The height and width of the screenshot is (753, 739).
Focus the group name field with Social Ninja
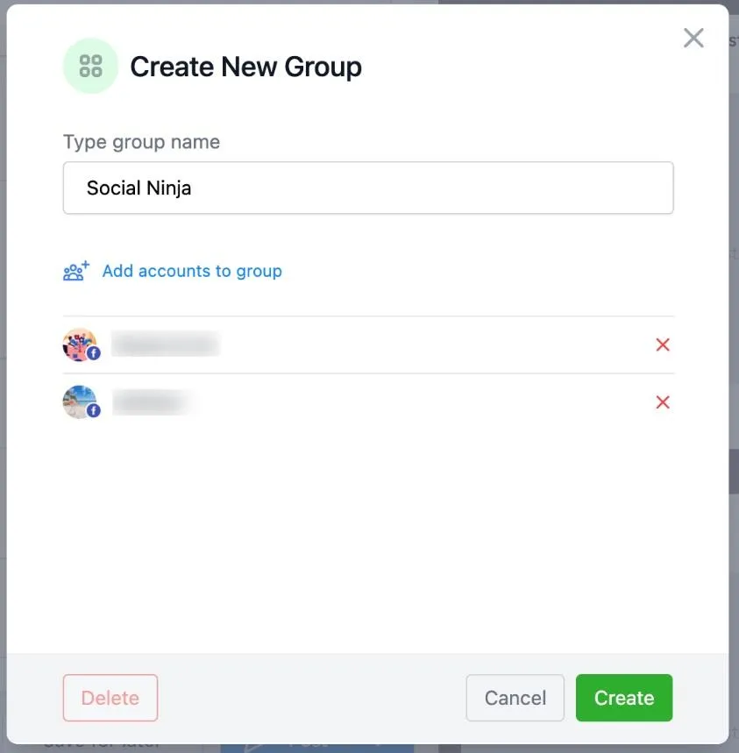coord(368,188)
